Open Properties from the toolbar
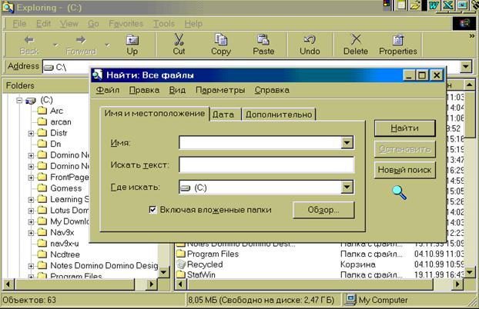 click(x=398, y=40)
